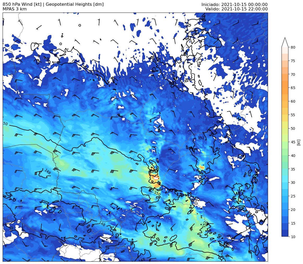Click the vertical '[kt]' colorbar unit label
303x264 pixels.
(299, 142)
